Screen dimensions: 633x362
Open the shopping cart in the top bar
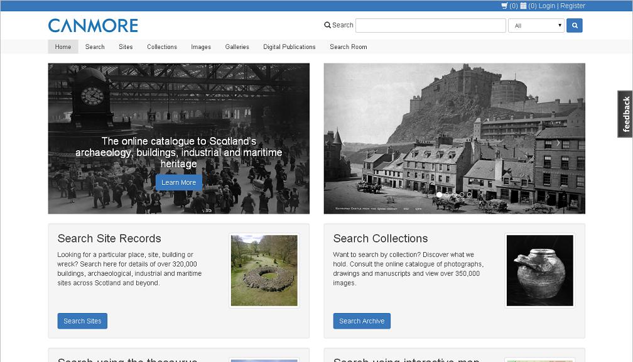point(504,6)
